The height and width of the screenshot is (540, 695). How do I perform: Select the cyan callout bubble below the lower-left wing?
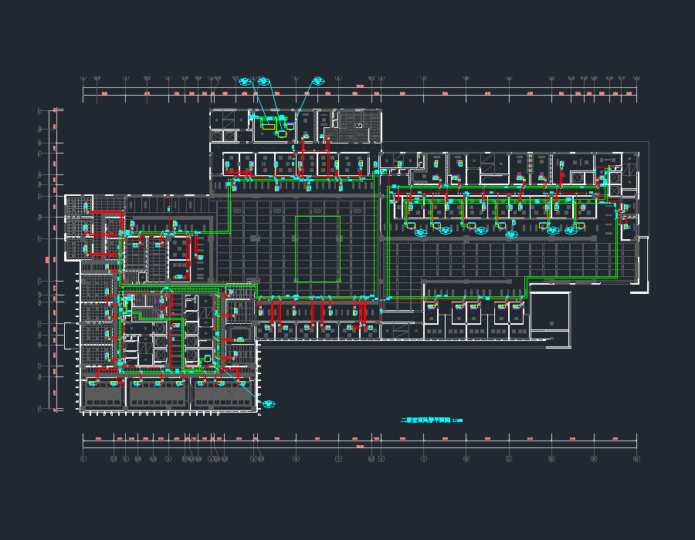click(269, 404)
